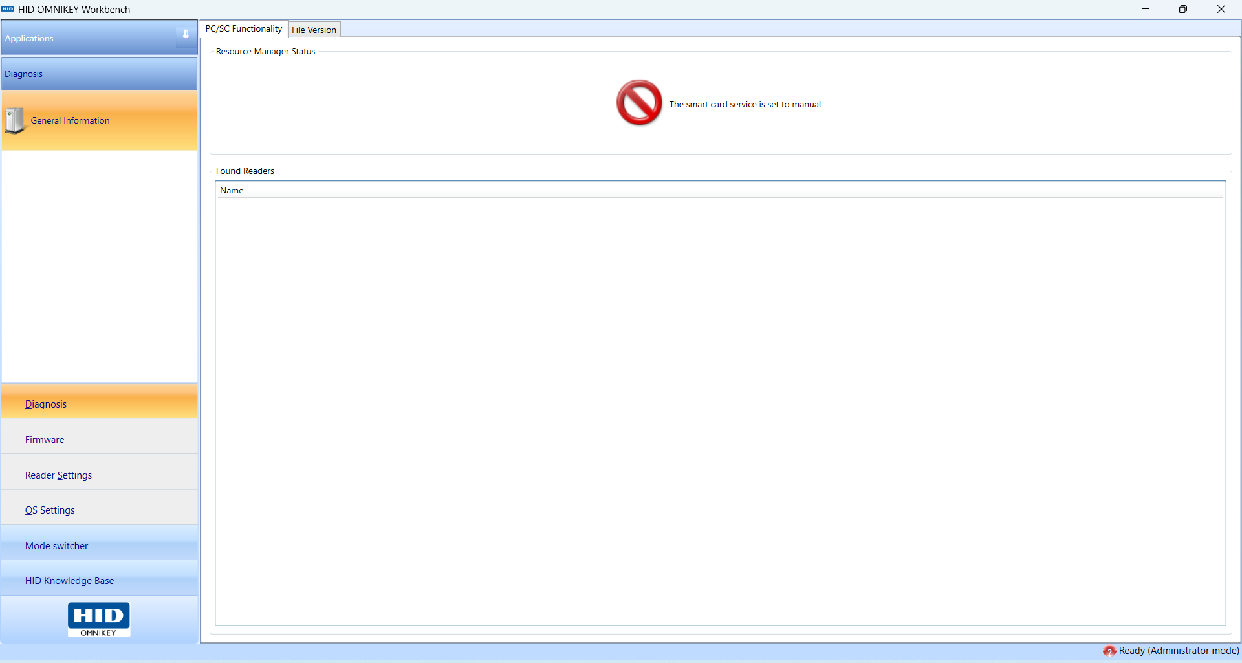
Task: Click the General Information computer icon
Action: coord(15,121)
